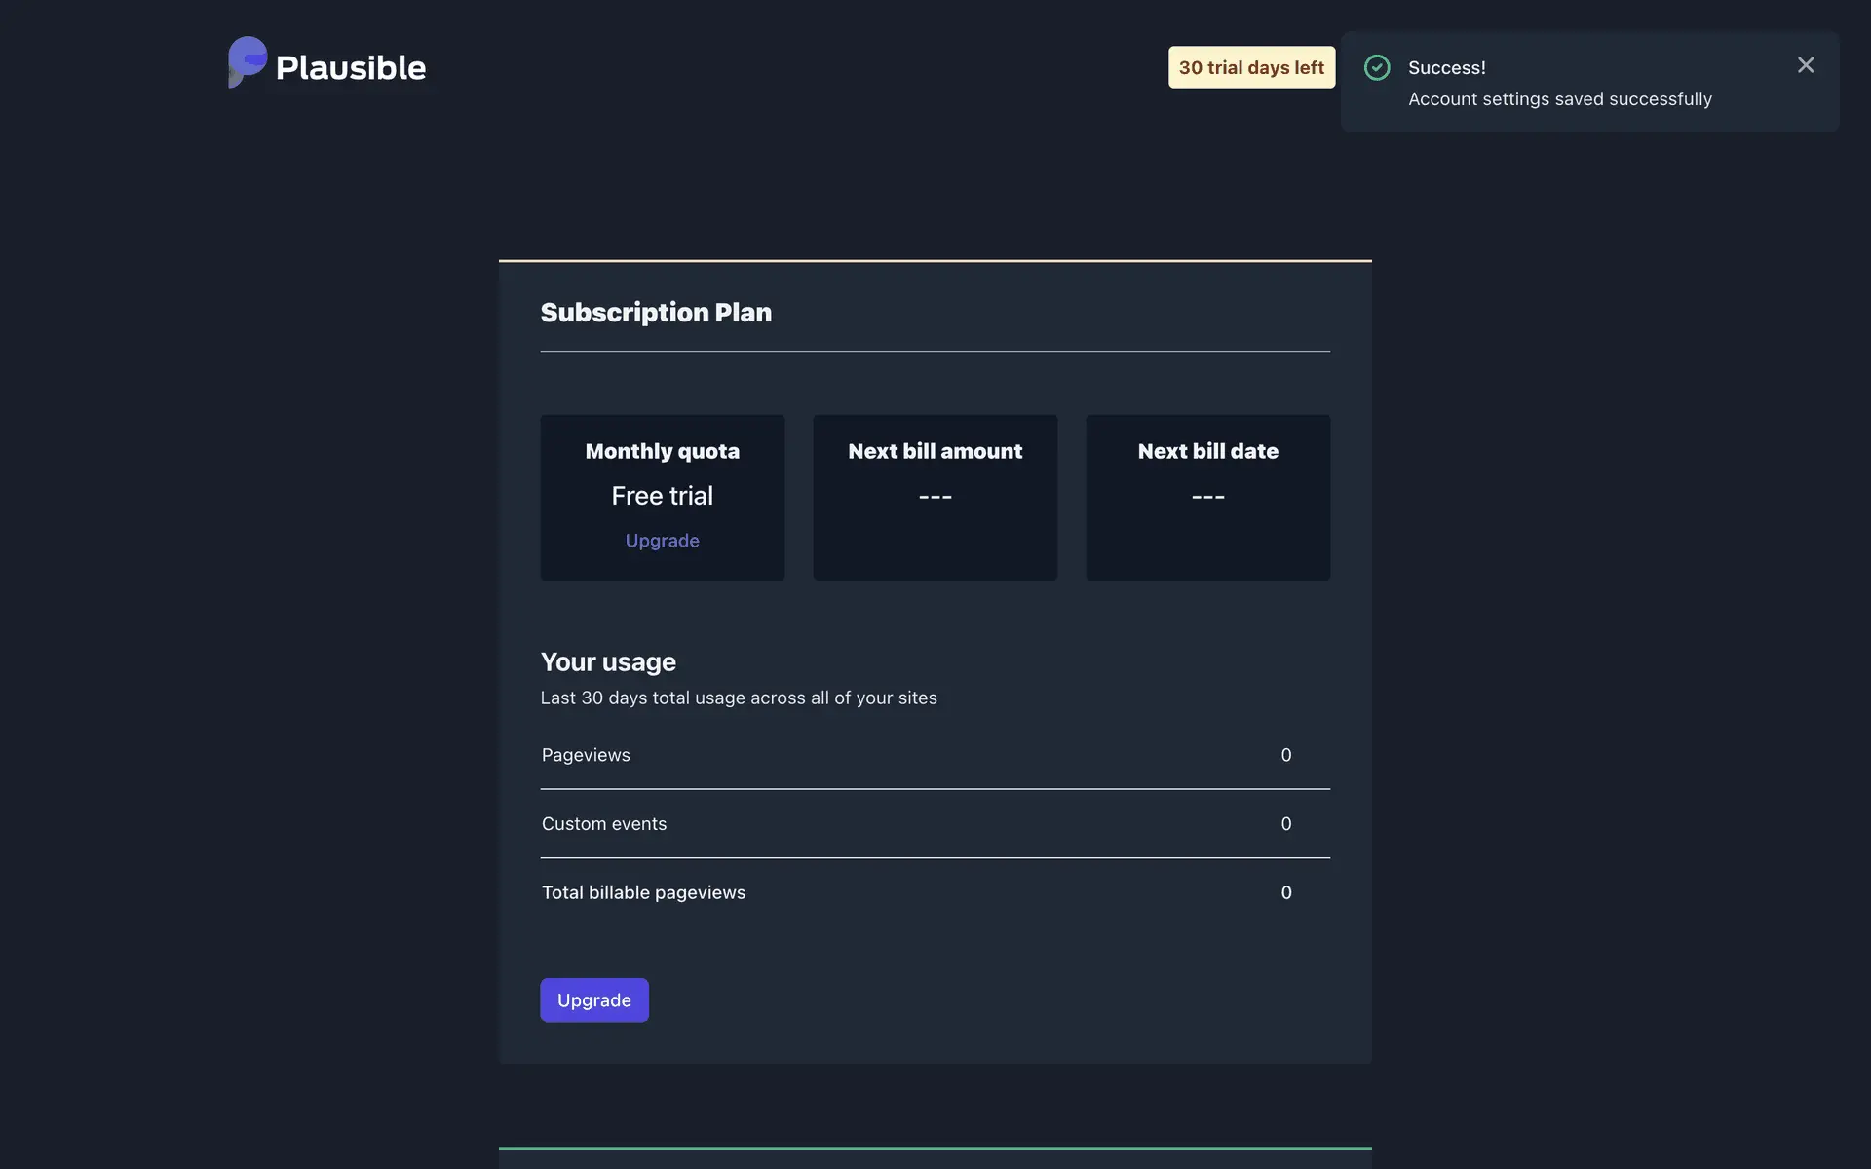Click the Plausible wordmark text
This screenshot has width=1871, height=1169.
[351, 67]
